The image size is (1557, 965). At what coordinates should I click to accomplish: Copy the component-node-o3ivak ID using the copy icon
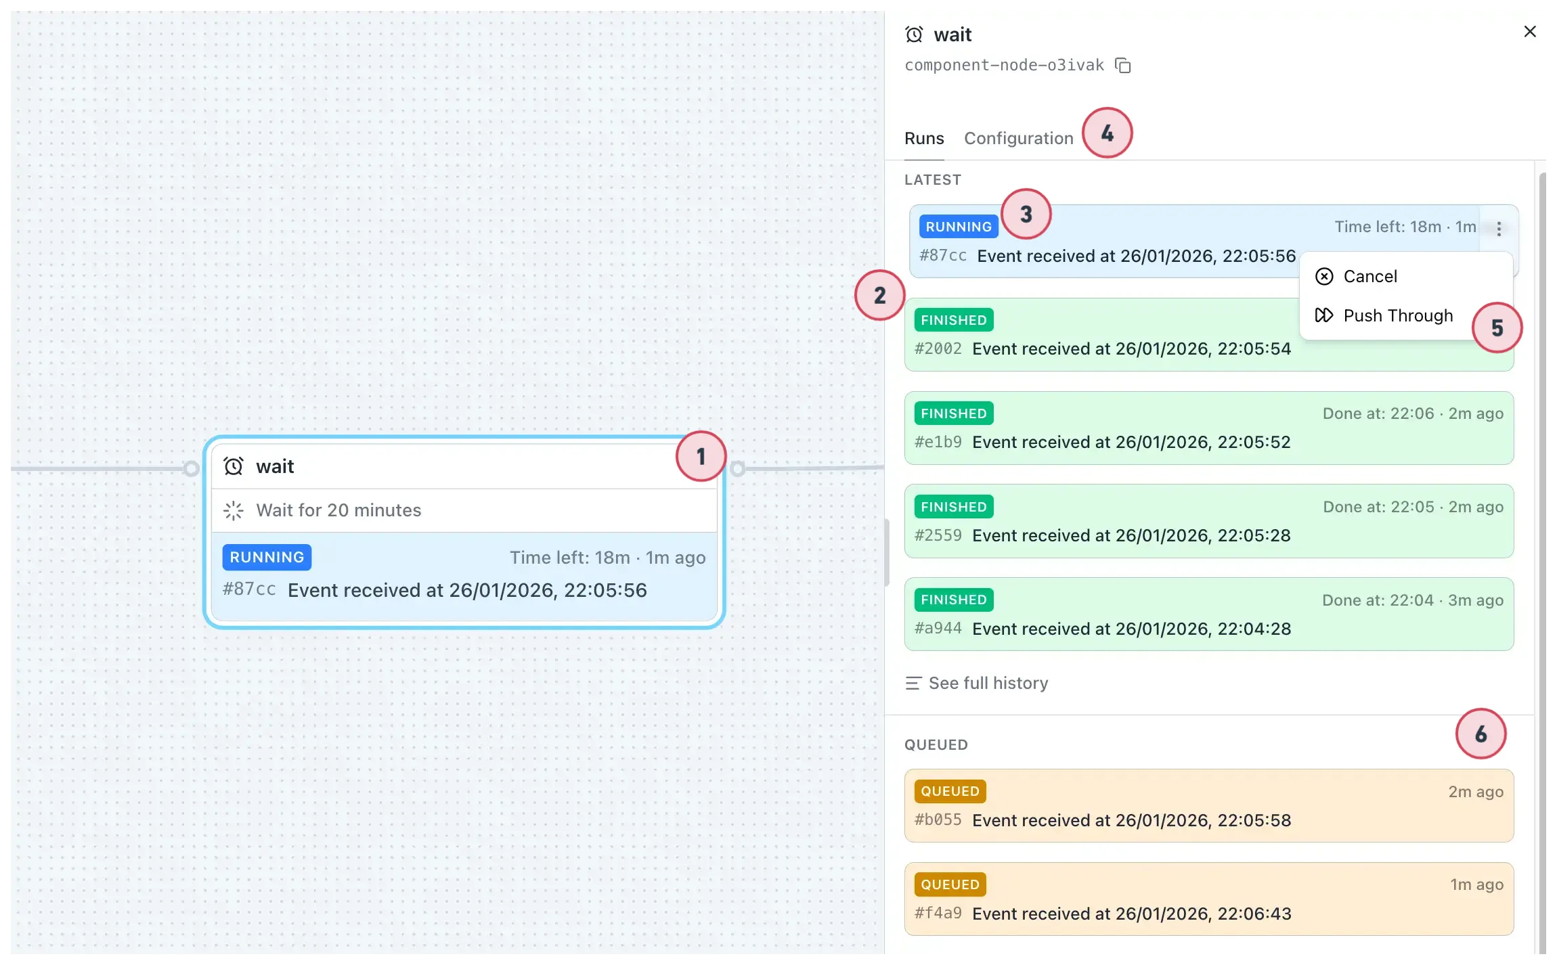1124,65
